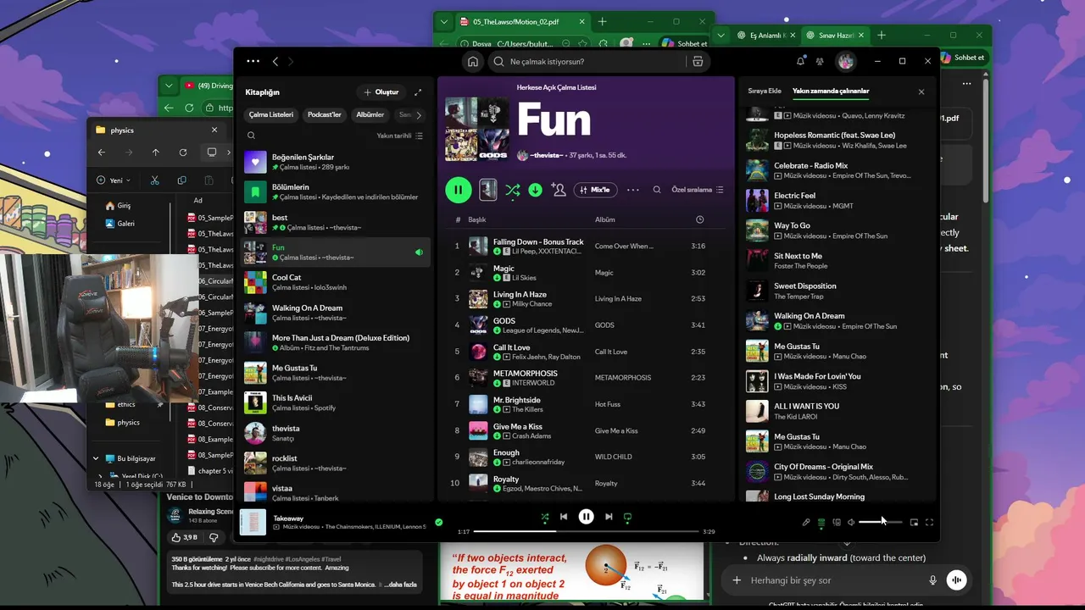Skip to the next track

click(609, 517)
